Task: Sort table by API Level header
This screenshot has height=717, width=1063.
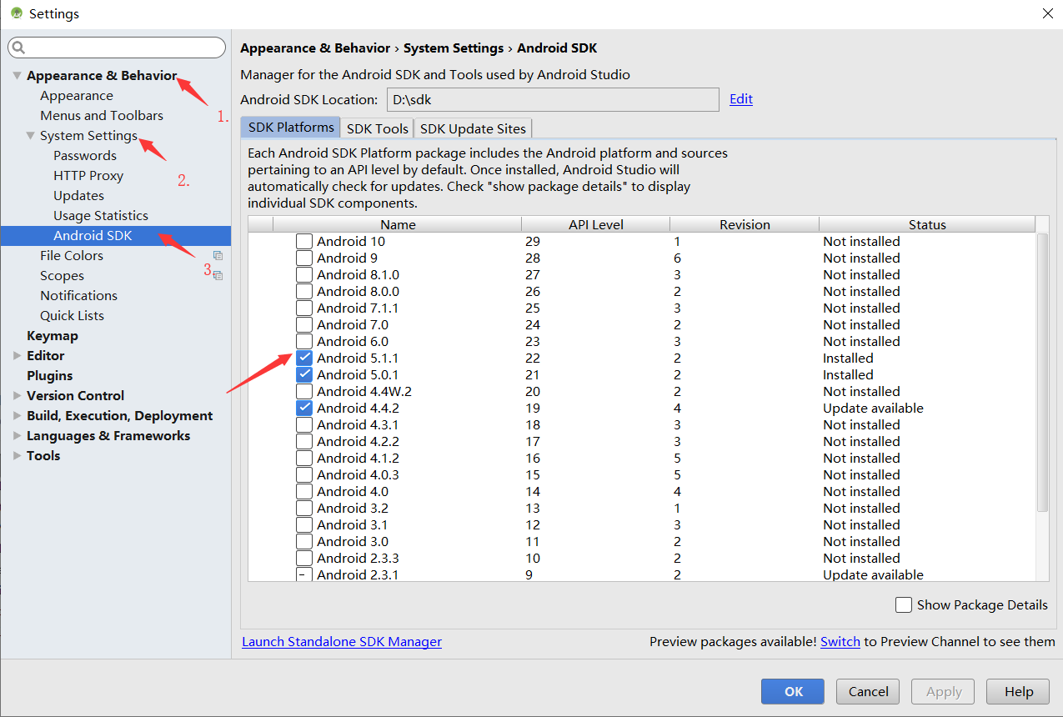Action: pyautogui.click(x=596, y=224)
